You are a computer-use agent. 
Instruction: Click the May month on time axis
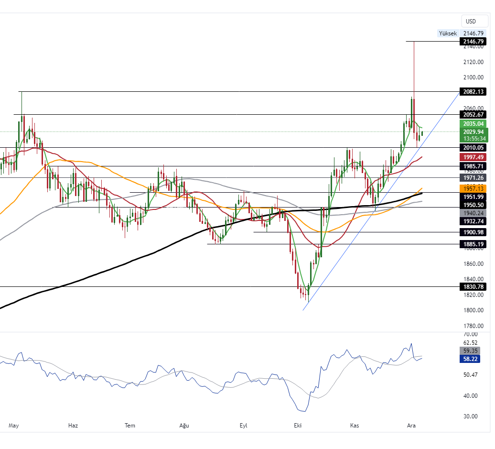click(14, 425)
